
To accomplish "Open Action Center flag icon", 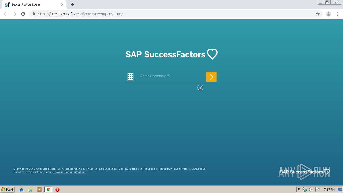I will 318,190.
